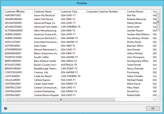Click contact person John Thompson

coord(136,57)
